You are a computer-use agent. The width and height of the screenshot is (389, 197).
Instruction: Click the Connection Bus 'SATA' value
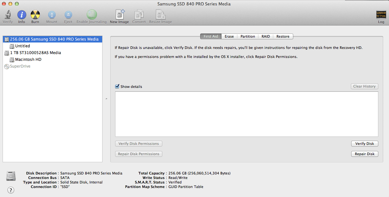[x=65, y=178]
